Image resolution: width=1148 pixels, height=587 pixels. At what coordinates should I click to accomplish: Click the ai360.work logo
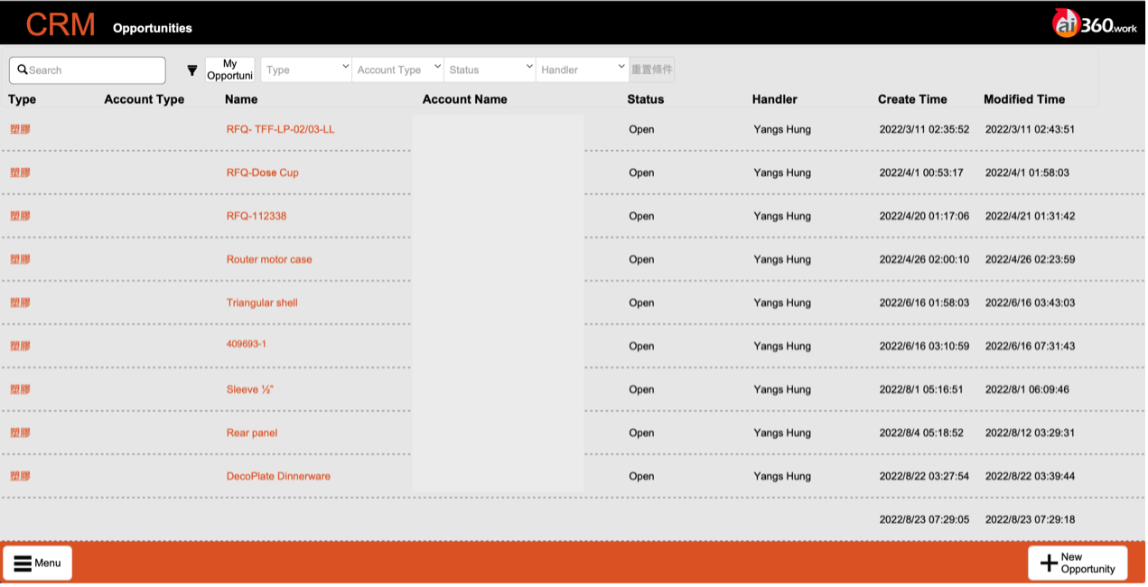tap(1094, 23)
